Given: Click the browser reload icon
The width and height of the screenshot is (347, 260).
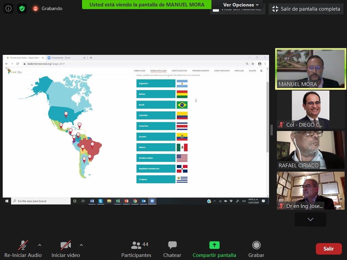Looking at the screenshot, I should (18, 64).
